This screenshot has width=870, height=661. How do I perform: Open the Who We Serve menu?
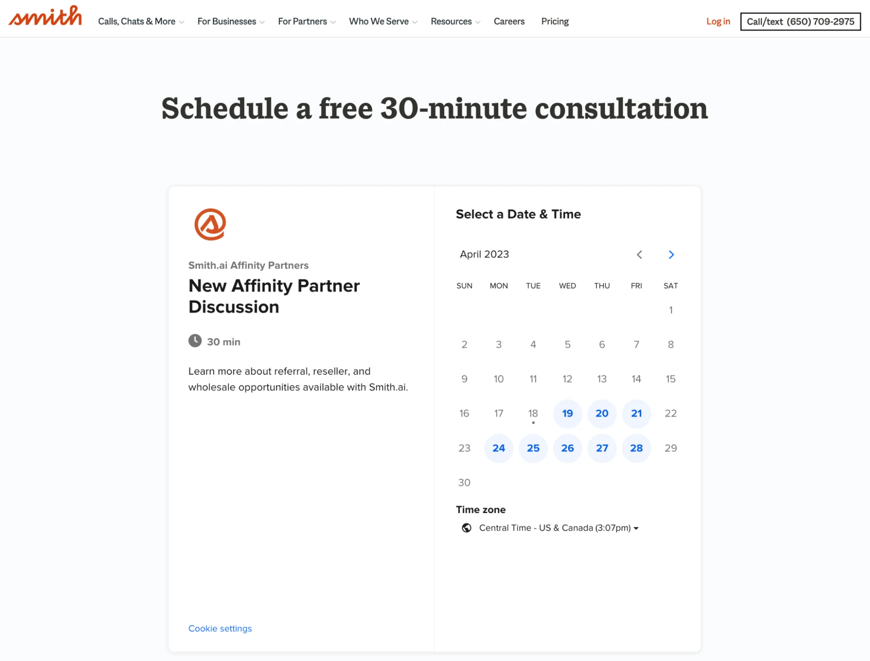point(383,21)
